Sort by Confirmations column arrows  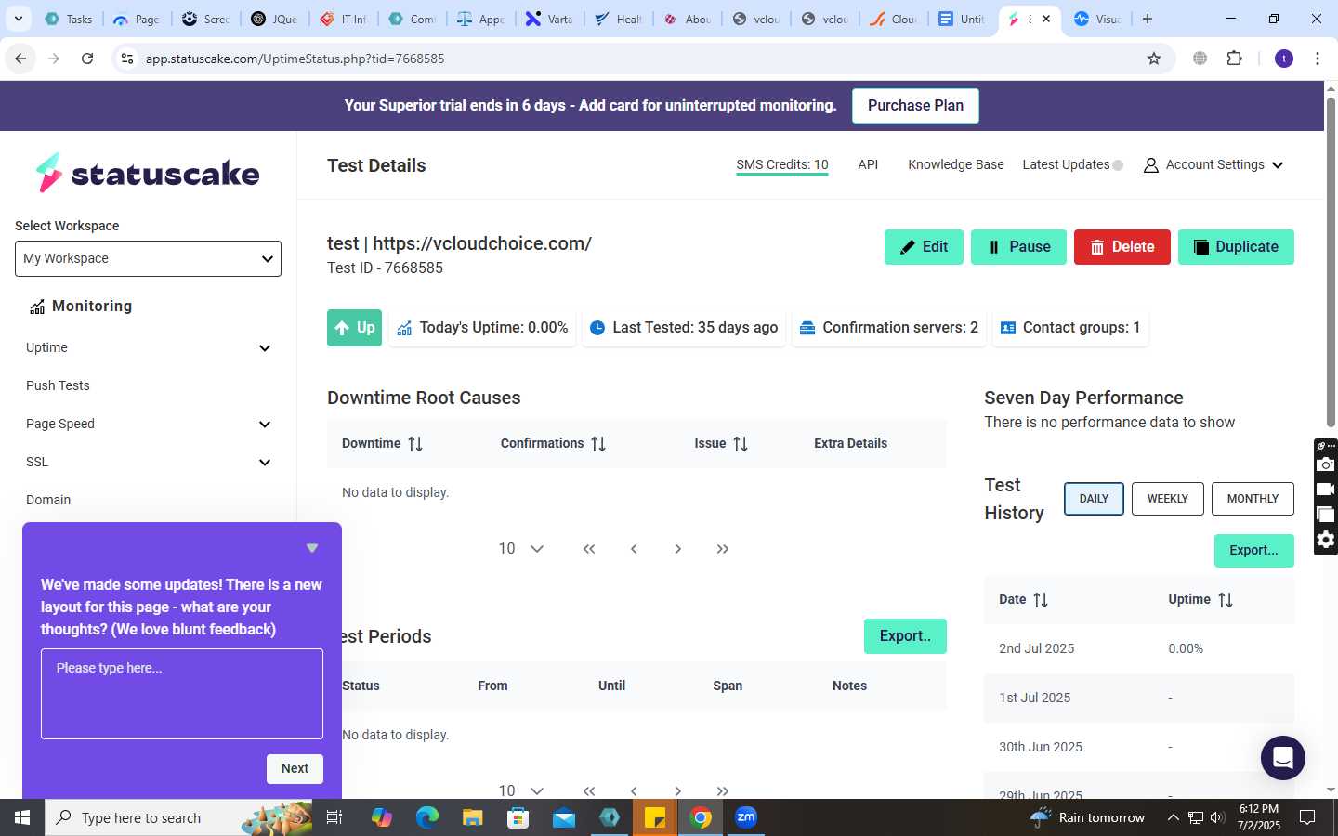click(598, 444)
